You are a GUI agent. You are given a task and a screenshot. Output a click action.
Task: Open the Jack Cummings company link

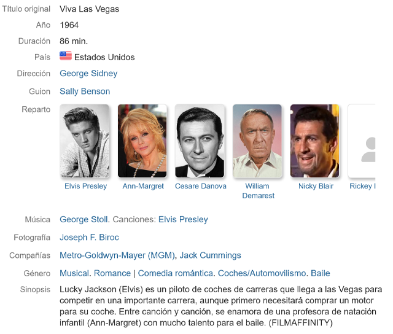210,255
